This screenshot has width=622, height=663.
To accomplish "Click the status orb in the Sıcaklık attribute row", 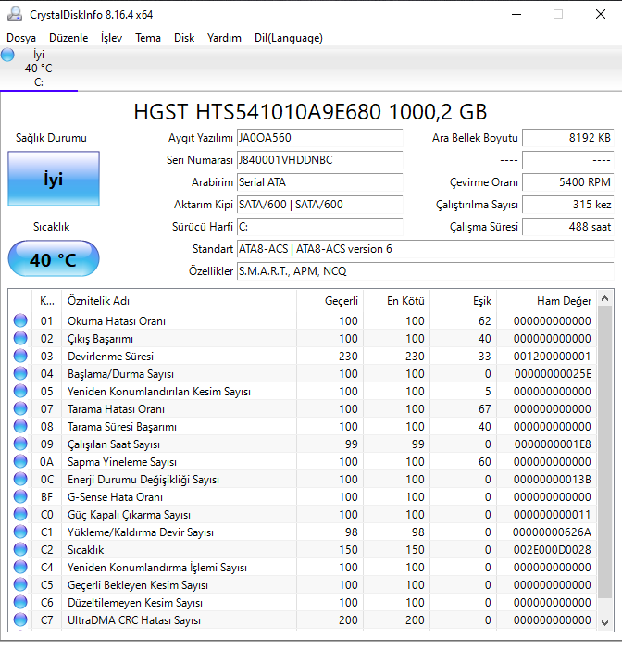I will pyautogui.click(x=20, y=550).
